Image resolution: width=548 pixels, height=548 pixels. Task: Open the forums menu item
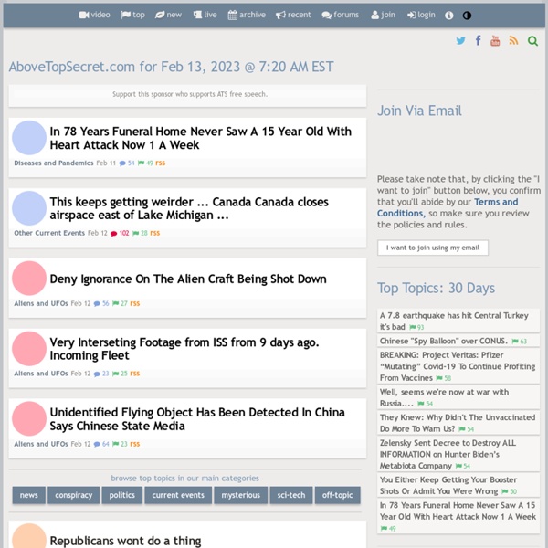pyautogui.click(x=341, y=15)
